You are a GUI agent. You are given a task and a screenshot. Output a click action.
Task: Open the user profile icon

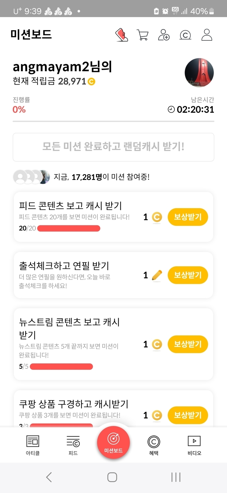coord(207,35)
